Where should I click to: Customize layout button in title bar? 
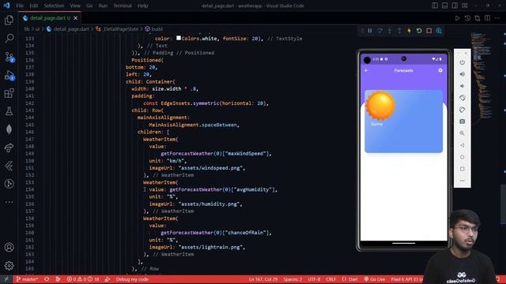[465, 6]
